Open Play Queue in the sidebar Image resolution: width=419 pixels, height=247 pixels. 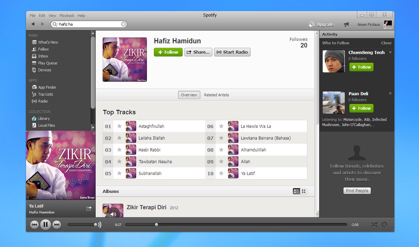[x=45, y=63]
